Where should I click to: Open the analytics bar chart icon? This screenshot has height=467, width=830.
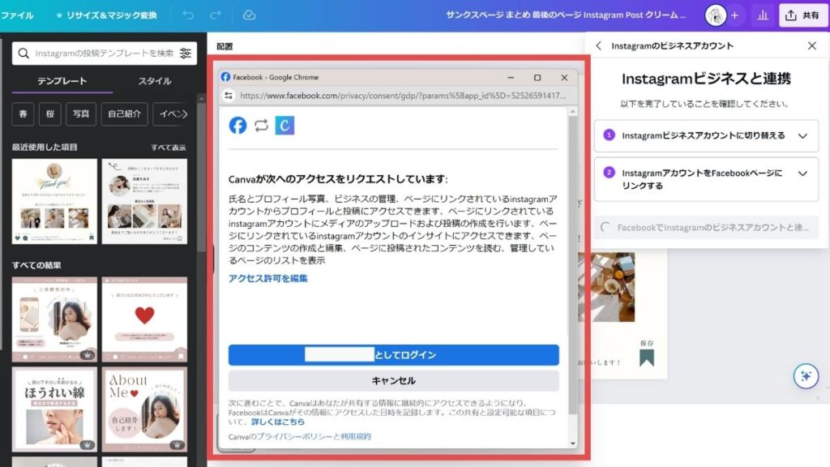tap(762, 15)
